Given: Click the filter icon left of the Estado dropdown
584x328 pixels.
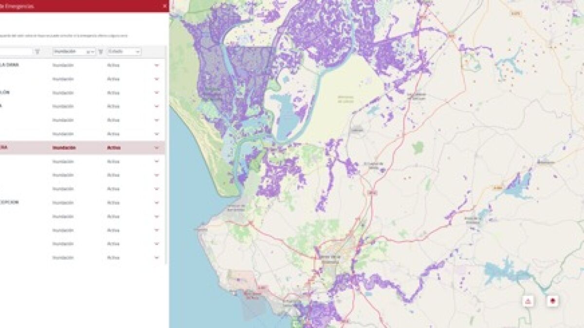Looking at the screenshot, I should [x=101, y=52].
